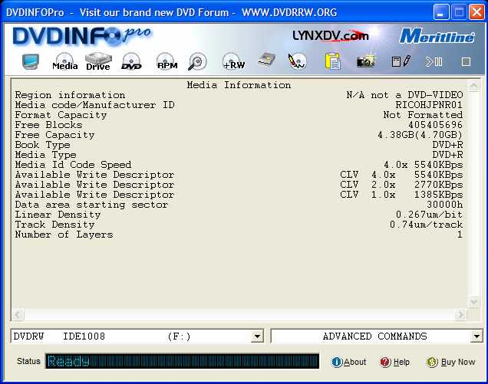Open the +RW tools icon
The height and width of the screenshot is (384, 488).
click(234, 61)
